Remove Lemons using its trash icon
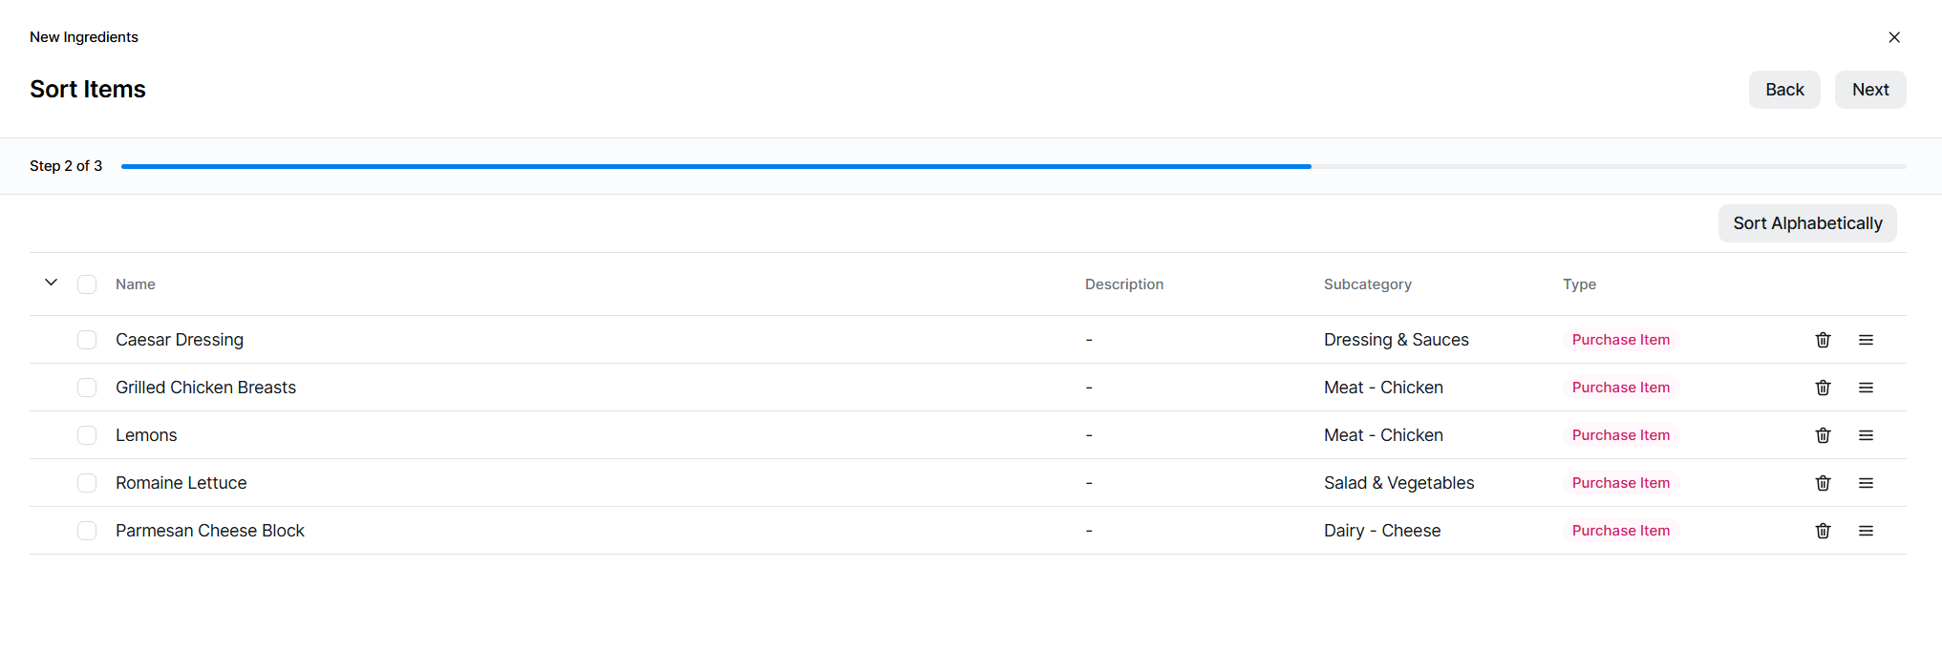Image resolution: width=1942 pixels, height=651 pixels. pyautogui.click(x=1823, y=435)
